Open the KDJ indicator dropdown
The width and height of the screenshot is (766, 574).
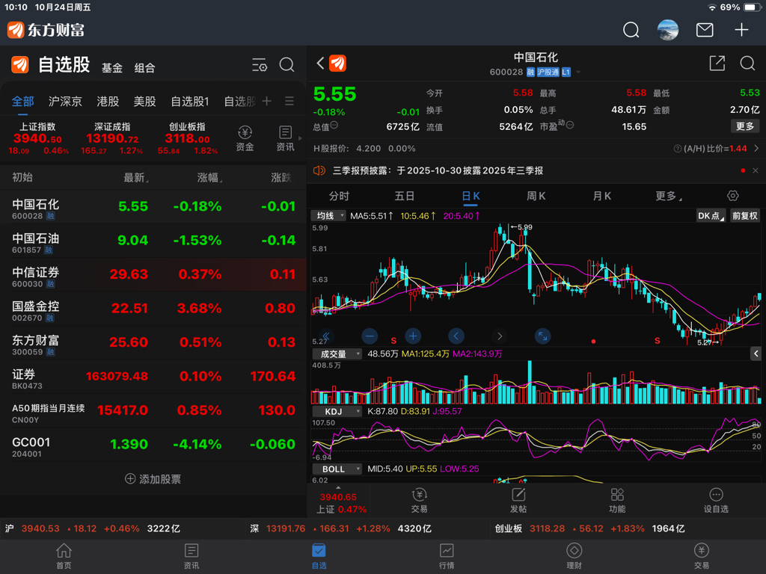point(337,411)
